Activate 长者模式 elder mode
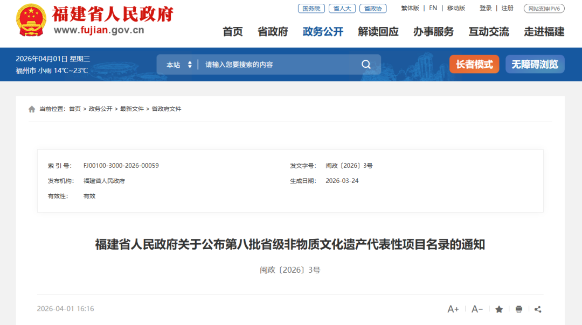 pos(474,64)
